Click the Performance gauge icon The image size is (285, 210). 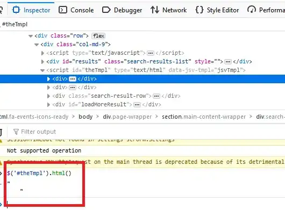[x=252, y=10]
